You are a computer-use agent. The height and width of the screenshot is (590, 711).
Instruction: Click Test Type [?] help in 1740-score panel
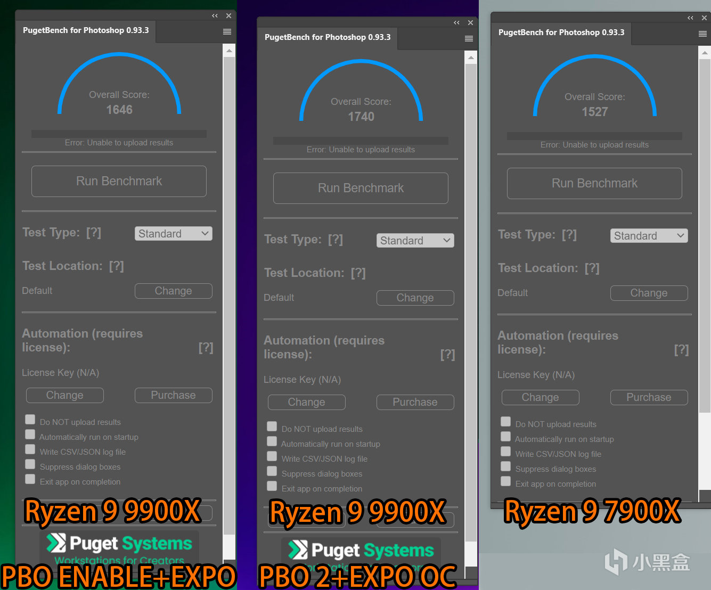336,240
